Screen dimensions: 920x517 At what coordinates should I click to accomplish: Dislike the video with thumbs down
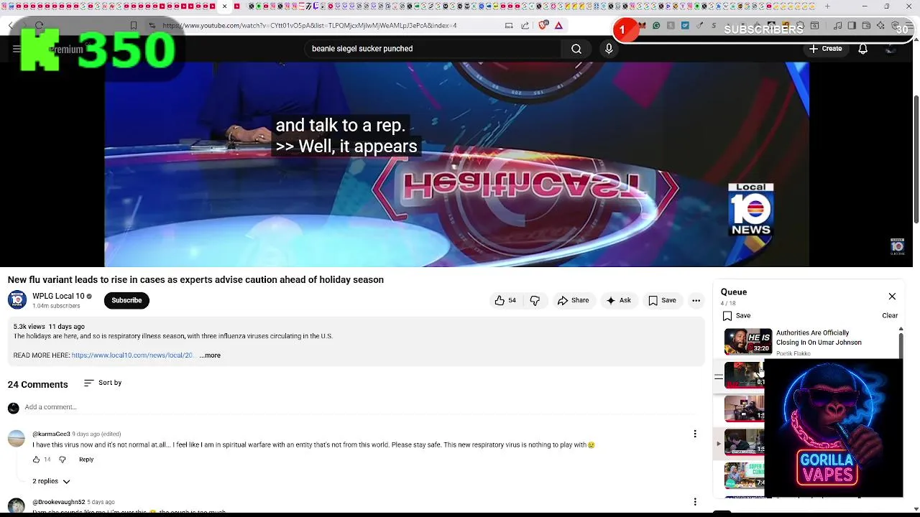click(x=535, y=300)
